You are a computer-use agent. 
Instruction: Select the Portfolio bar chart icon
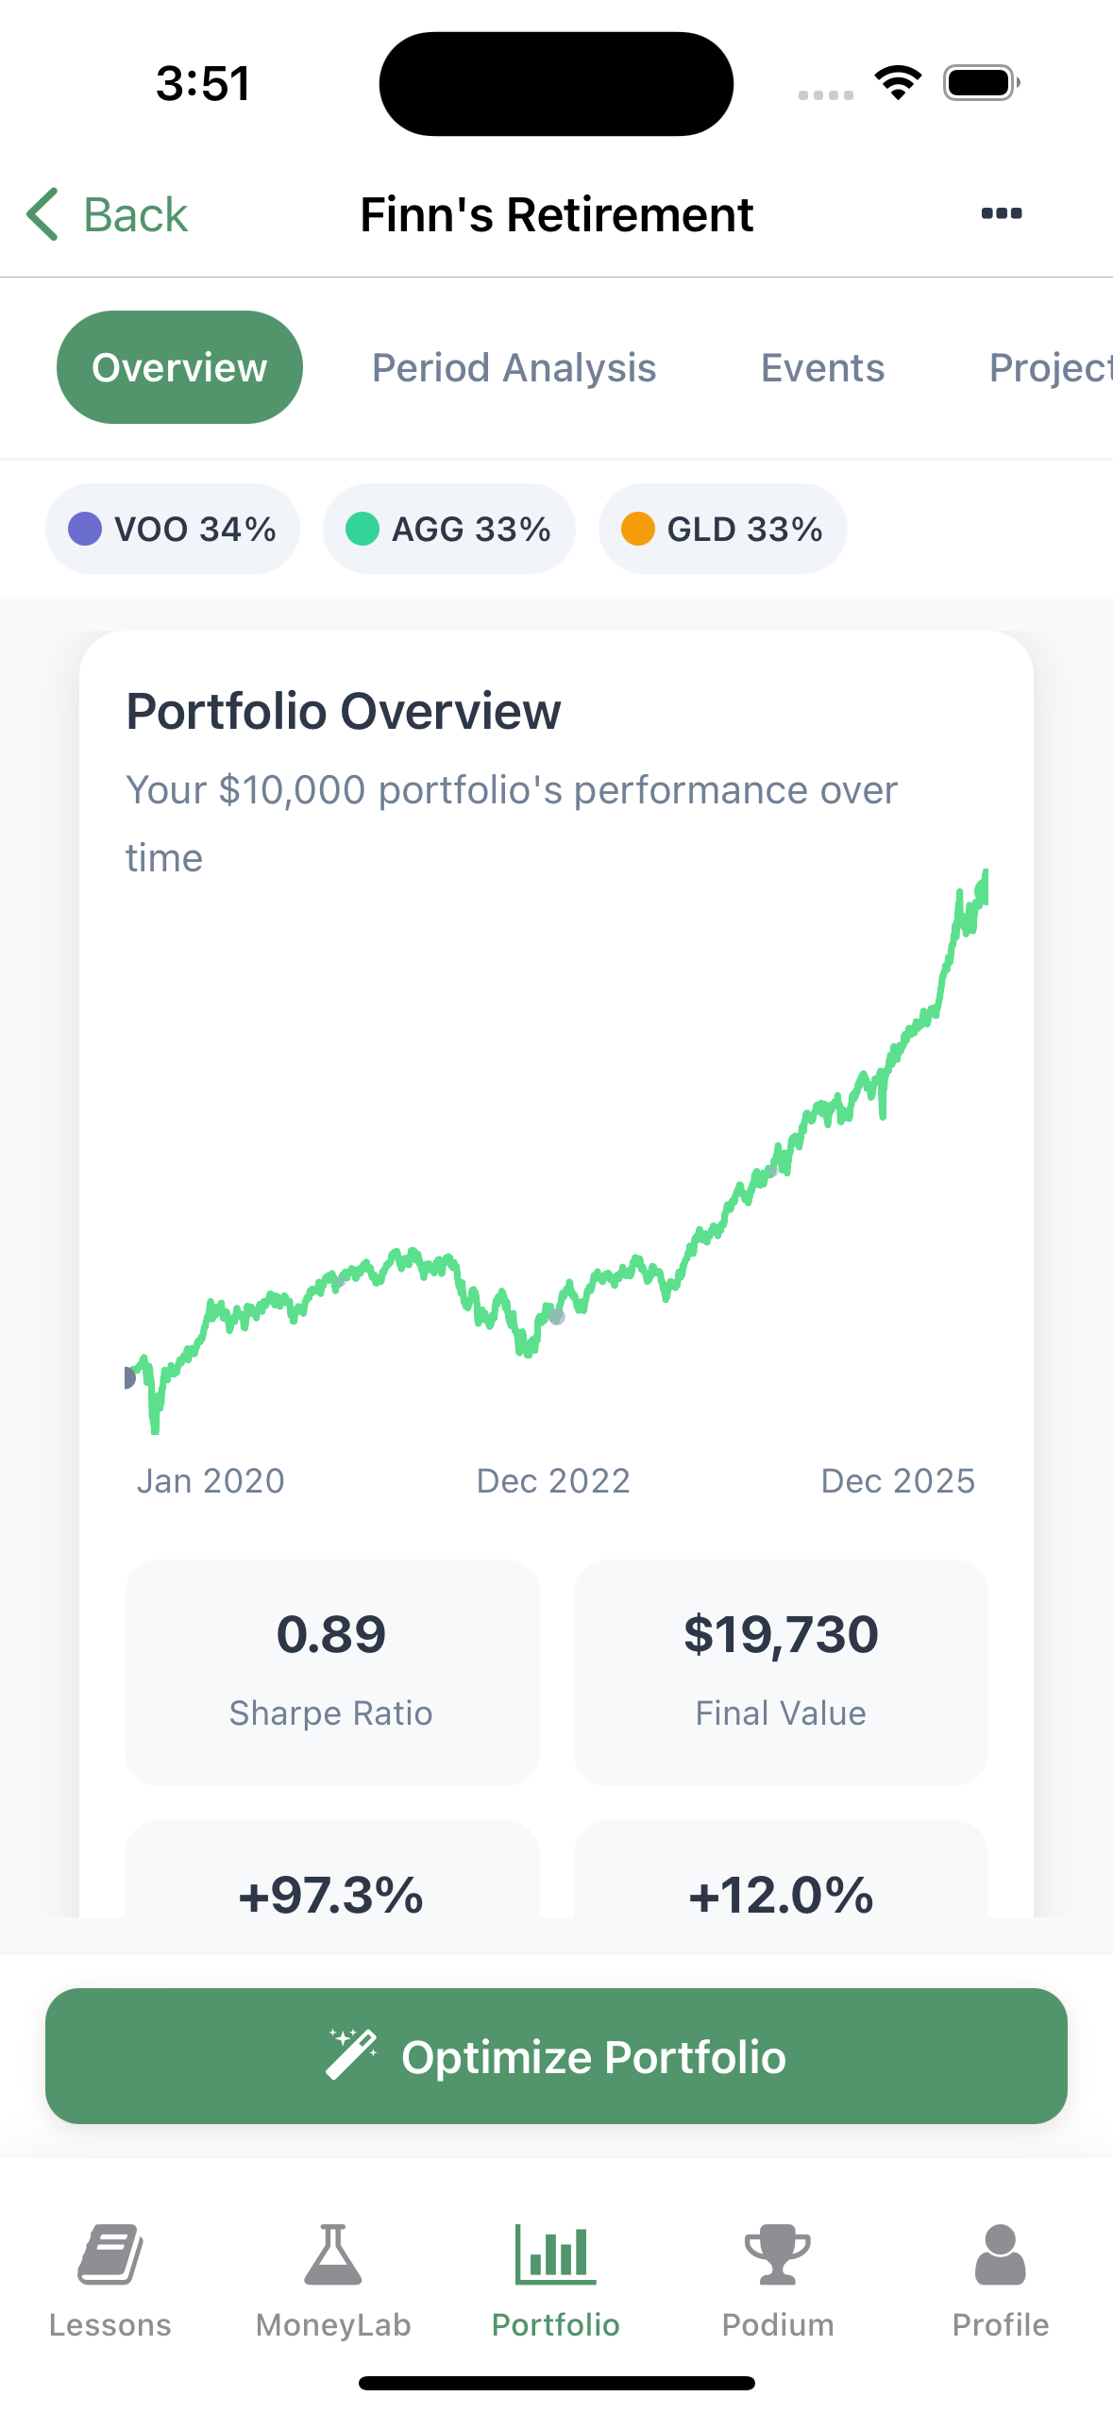point(556,2254)
